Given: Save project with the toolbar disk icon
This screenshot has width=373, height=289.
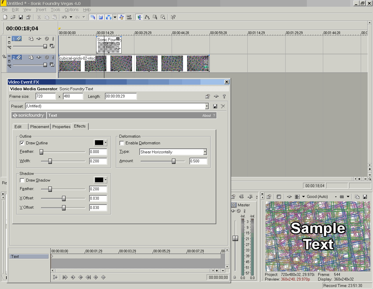Looking at the screenshot, I should point(21,17).
